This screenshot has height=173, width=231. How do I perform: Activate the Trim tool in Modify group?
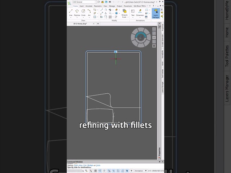(x=110, y=10)
